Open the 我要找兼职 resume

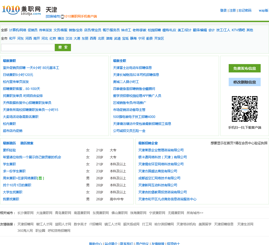[x=11, y=199]
